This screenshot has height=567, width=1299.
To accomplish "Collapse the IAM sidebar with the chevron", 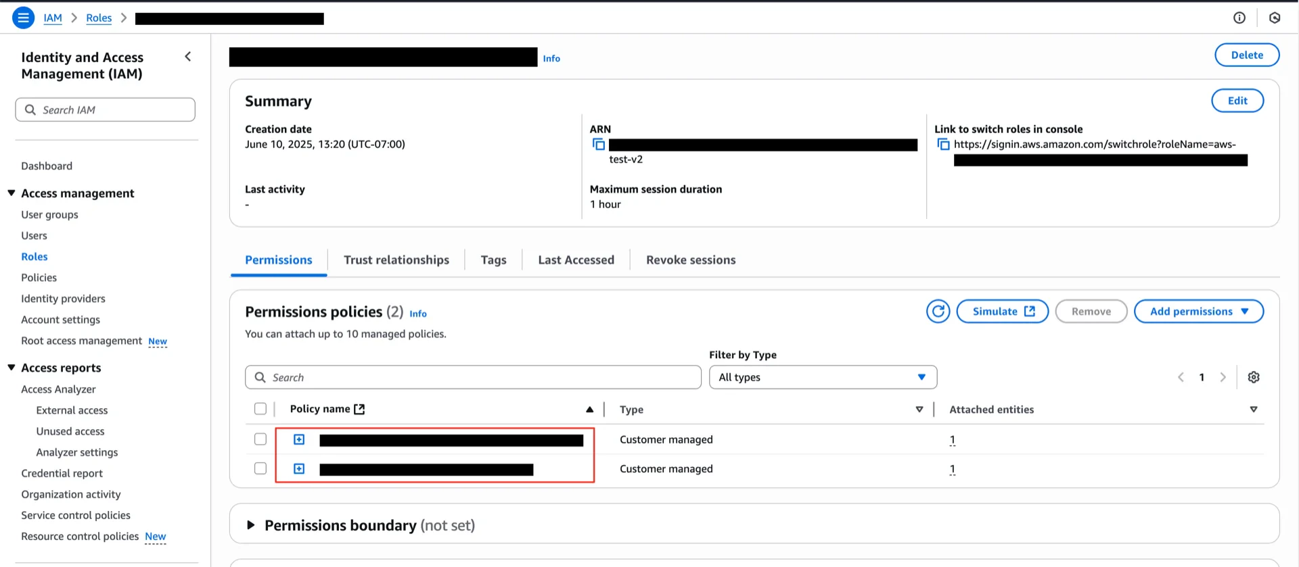I will (188, 57).
